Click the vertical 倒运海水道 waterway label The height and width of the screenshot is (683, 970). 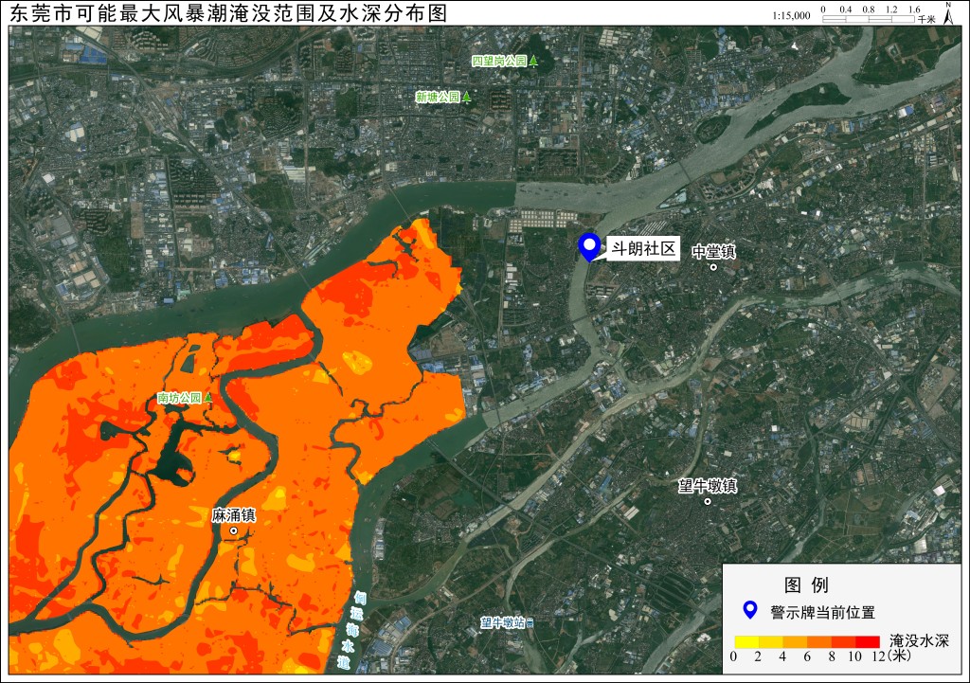pos(354,630)
